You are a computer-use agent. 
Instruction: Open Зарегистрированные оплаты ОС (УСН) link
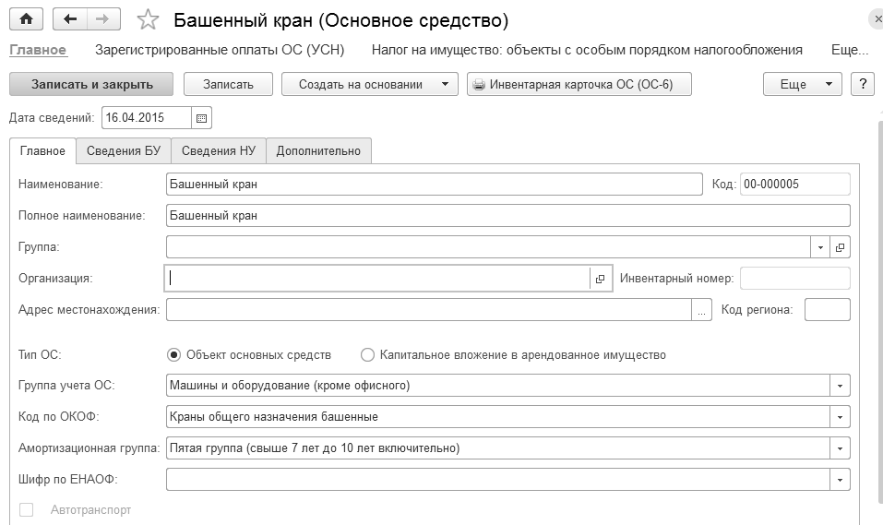221,50
